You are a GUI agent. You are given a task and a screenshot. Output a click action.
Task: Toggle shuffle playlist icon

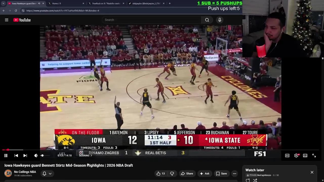[x=255, y=180]
